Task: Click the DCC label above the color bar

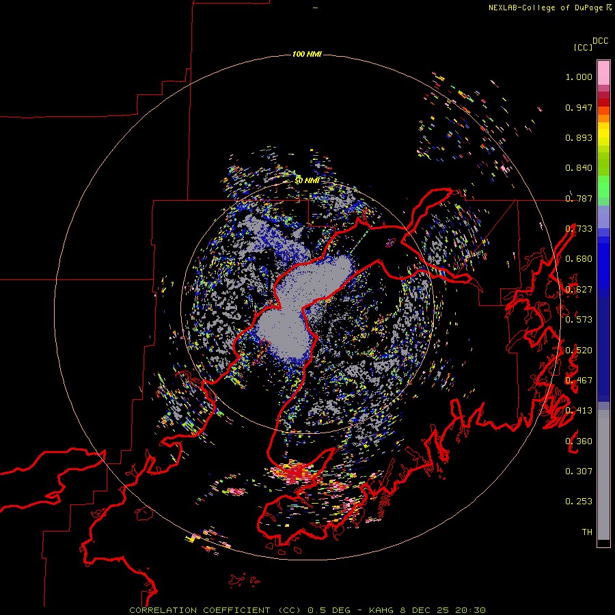Action: click(601, 41)
